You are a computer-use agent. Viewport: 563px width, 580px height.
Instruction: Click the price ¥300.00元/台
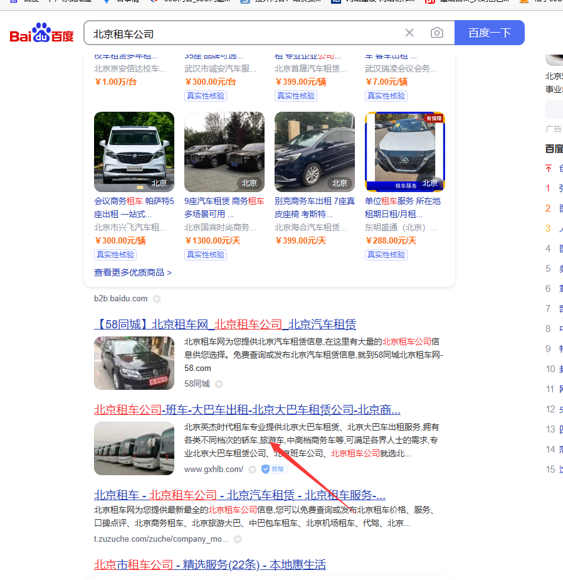[210, 82]
